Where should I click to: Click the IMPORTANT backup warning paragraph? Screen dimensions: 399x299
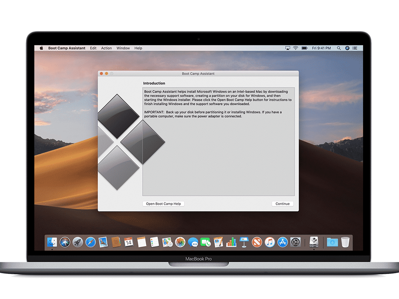coord(213,114)
